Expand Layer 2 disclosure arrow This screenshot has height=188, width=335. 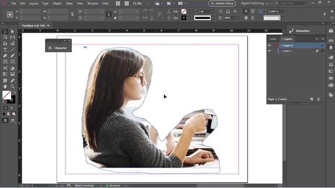(x=282, y=45)
